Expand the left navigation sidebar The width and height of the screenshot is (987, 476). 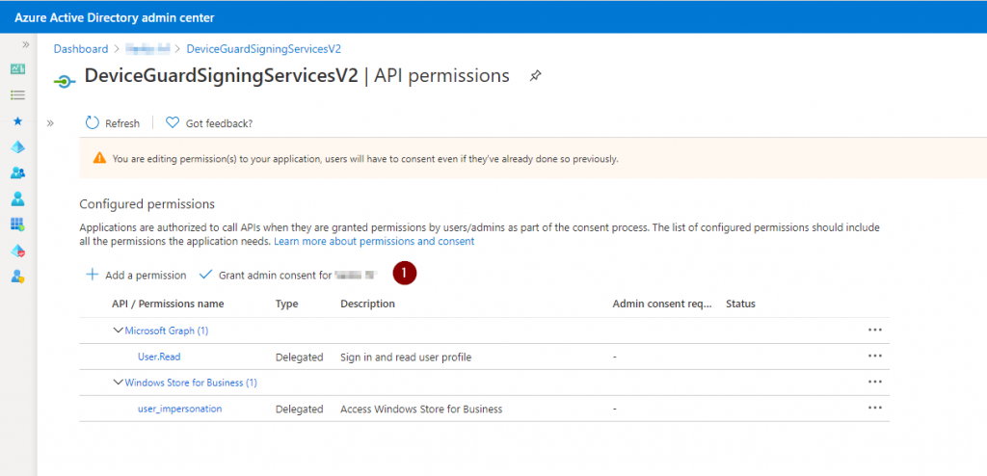(x=26, y=44)
